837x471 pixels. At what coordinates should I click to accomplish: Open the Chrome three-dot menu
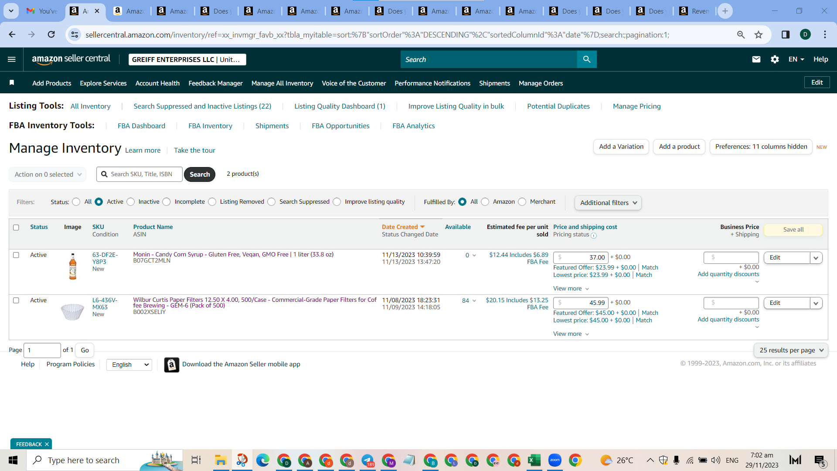pos(825,34)
